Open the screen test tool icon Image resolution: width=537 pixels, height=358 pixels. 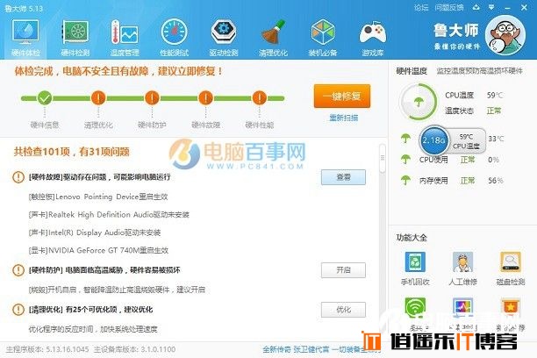[x=462, y=307]
